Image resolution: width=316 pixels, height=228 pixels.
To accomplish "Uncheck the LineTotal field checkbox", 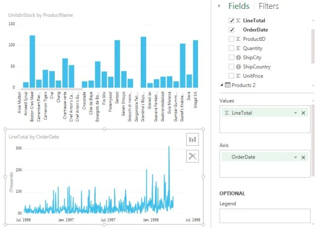I will tap(232, 21).
